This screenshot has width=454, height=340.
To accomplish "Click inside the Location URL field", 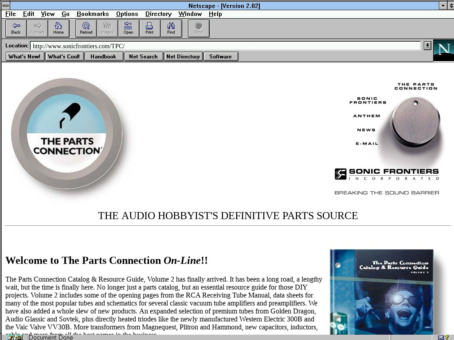I will tap(222, 46).
